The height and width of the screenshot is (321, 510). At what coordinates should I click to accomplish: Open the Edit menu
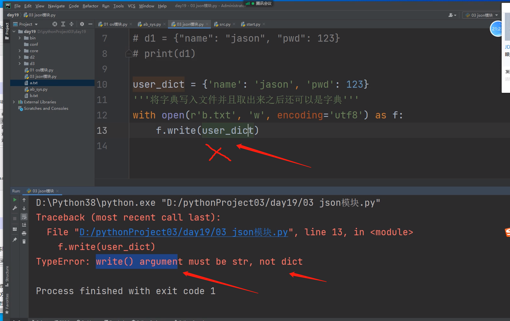pos(28,6)
